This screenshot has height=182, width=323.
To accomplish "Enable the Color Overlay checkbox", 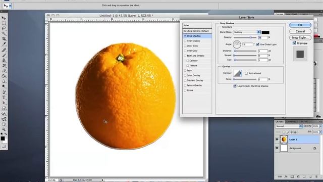I will [185, 75].
